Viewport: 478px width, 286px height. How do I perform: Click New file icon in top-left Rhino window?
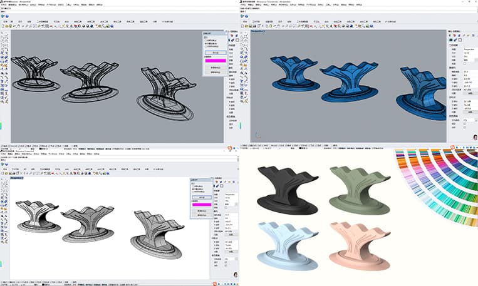3,26
